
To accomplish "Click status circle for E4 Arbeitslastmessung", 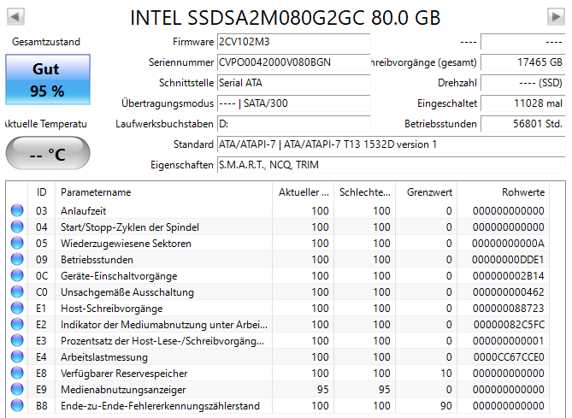I will coord(17,356).
